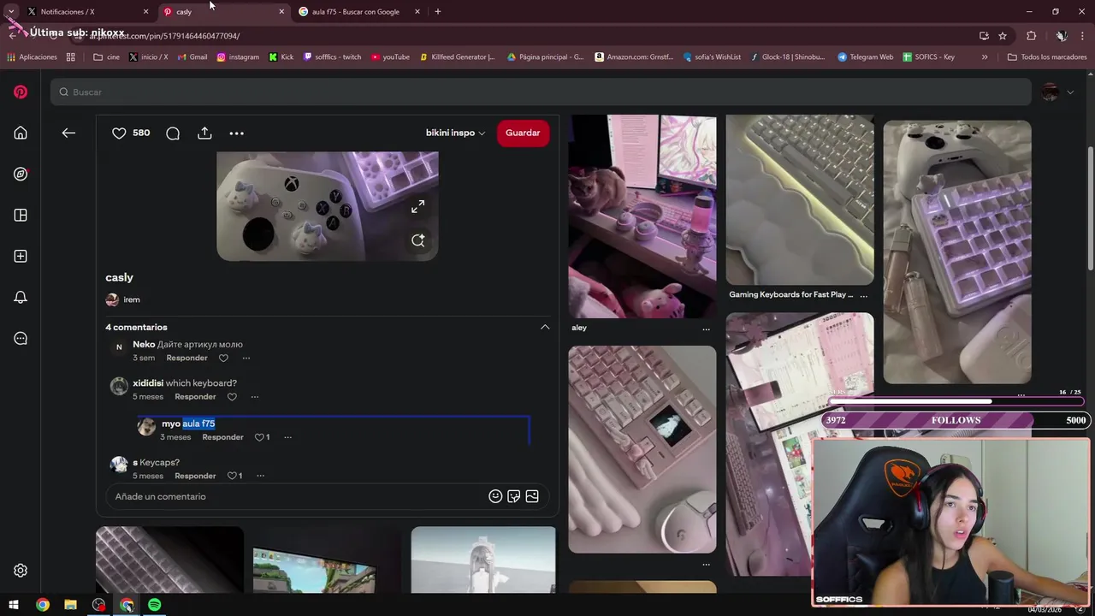Show hidden bookmarks overflow chevron
The width and height of the screenshot is (1095, 616).
(x=985, y=57)
